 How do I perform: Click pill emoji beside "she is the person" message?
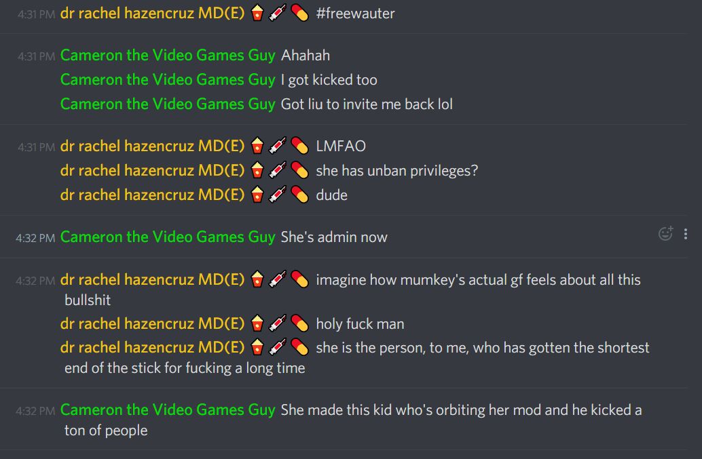pos(299,348)
